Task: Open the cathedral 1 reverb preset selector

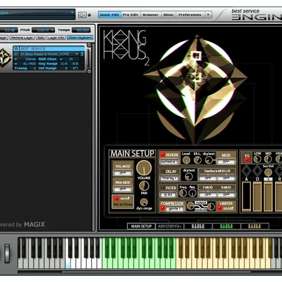Action: pos(169,162)
